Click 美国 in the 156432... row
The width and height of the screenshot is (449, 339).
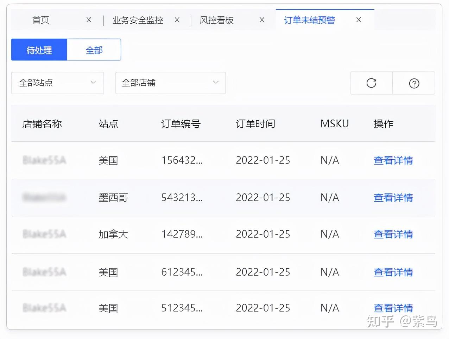click(108, 160)
